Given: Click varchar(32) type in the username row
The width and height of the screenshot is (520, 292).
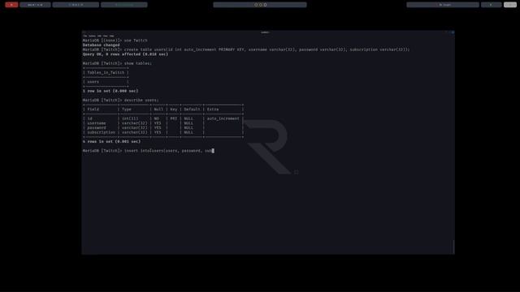Looking at the screenshot, I should click(135, 123).
